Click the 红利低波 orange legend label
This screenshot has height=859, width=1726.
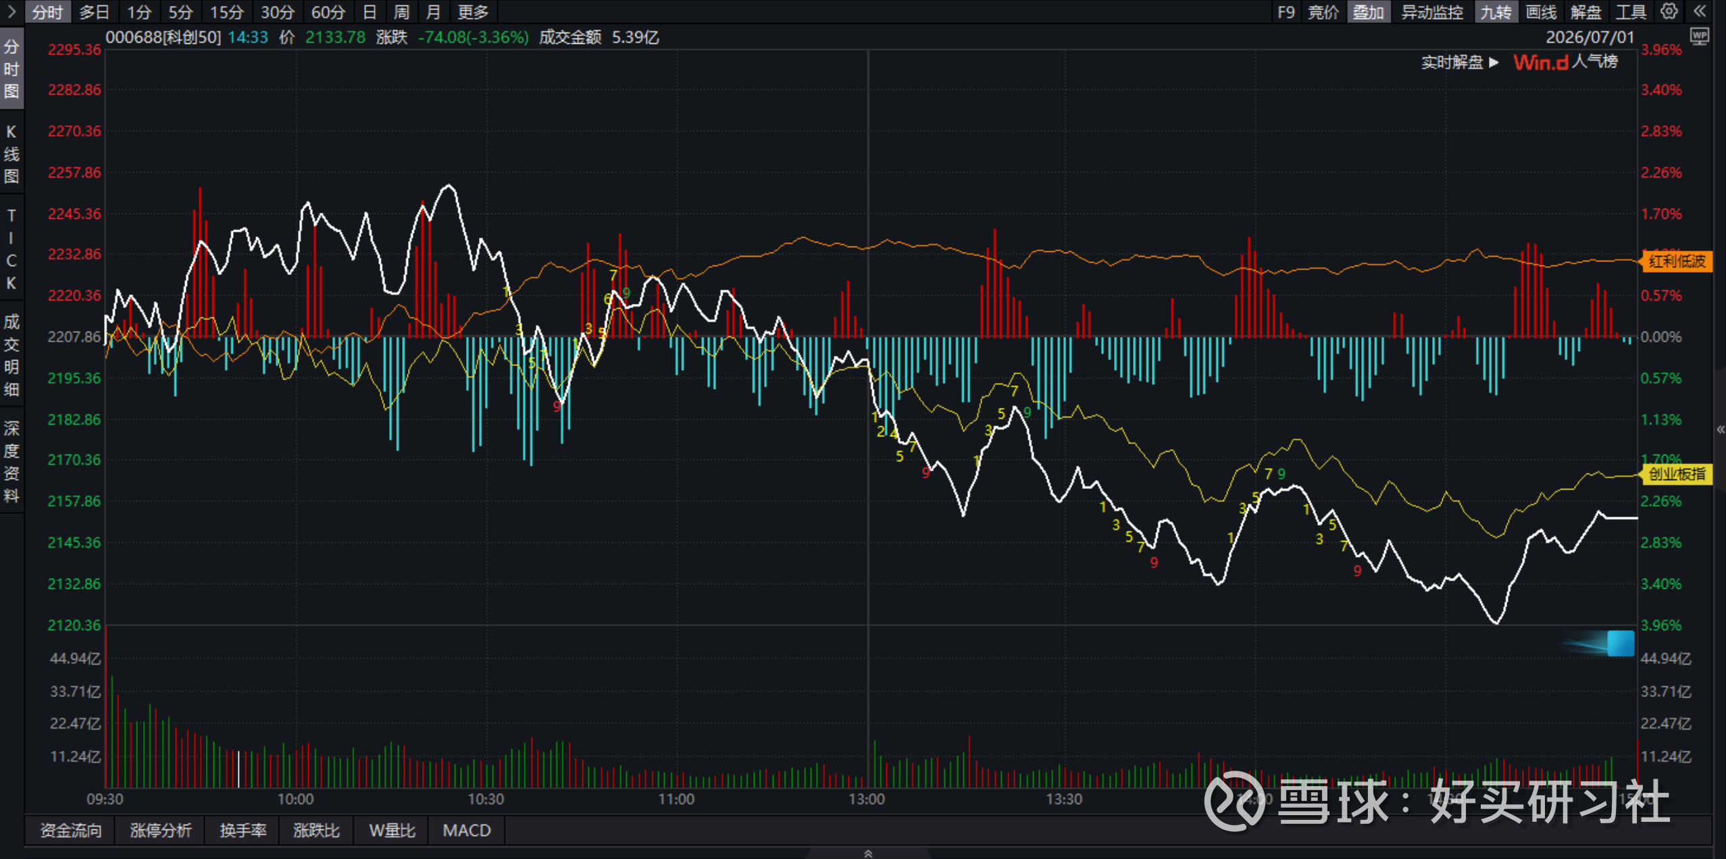coord(1676,261)
